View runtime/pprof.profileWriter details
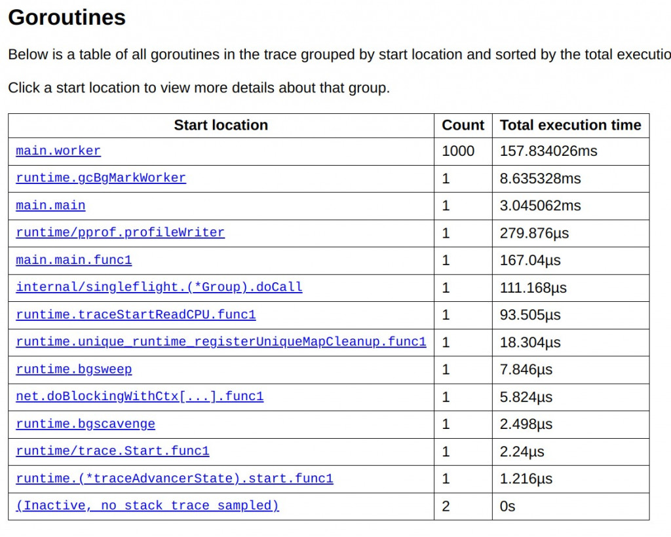Image resolution: width=671 pixels, height=537 pixels. click(120, 233)
